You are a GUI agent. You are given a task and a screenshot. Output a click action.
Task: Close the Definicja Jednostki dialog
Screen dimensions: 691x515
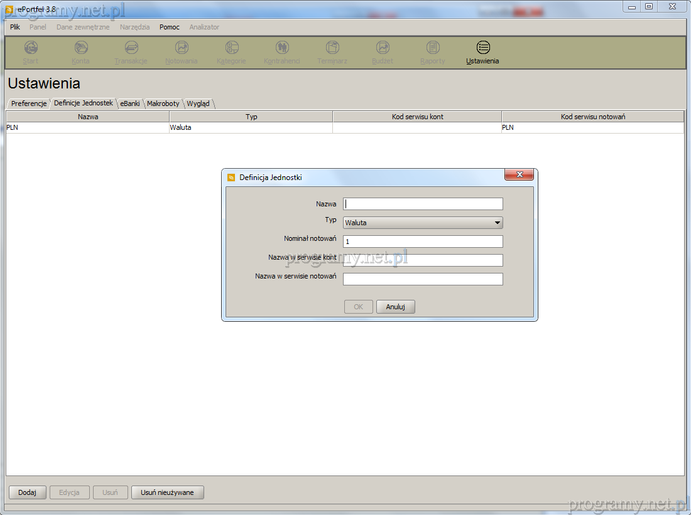click(519, 176)
